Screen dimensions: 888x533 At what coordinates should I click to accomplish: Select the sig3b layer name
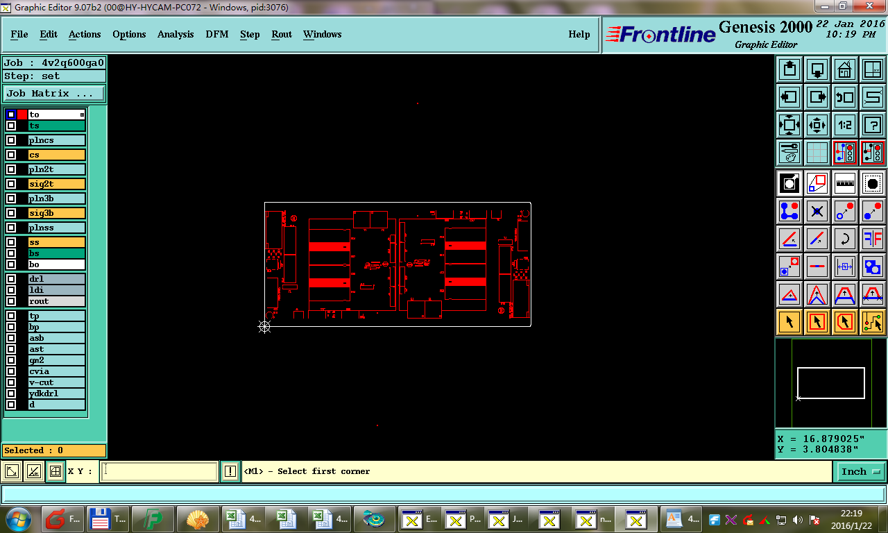click(56, 213)
